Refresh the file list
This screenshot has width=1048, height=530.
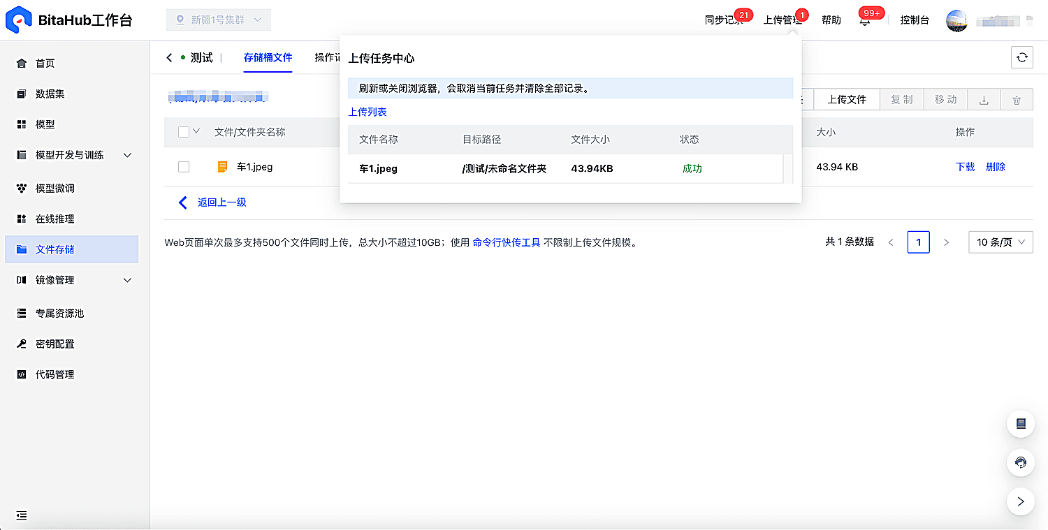coord(1022,57)
